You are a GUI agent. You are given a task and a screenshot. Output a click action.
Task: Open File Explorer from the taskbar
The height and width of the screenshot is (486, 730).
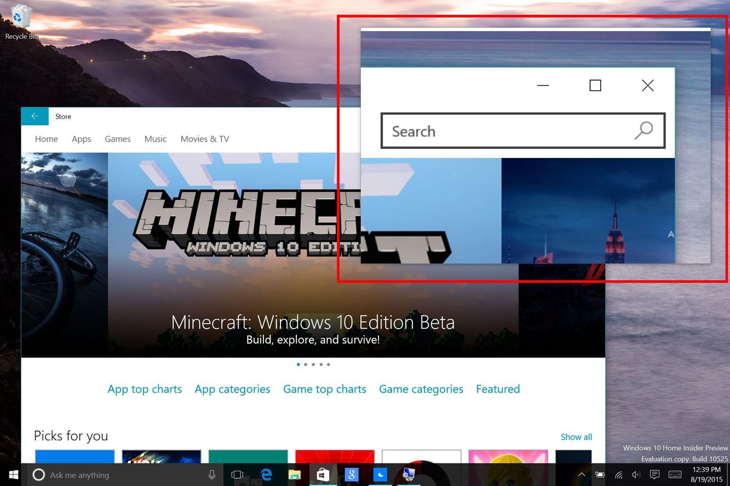coord(294,474)
